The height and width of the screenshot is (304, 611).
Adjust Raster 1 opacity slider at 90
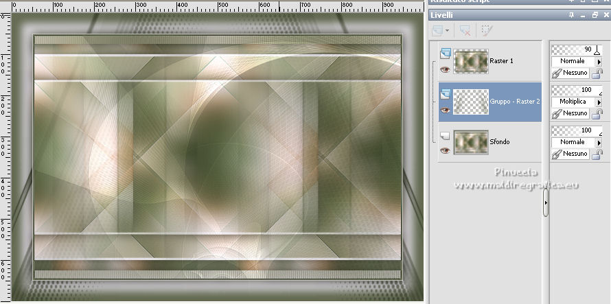tap(577, 50)
